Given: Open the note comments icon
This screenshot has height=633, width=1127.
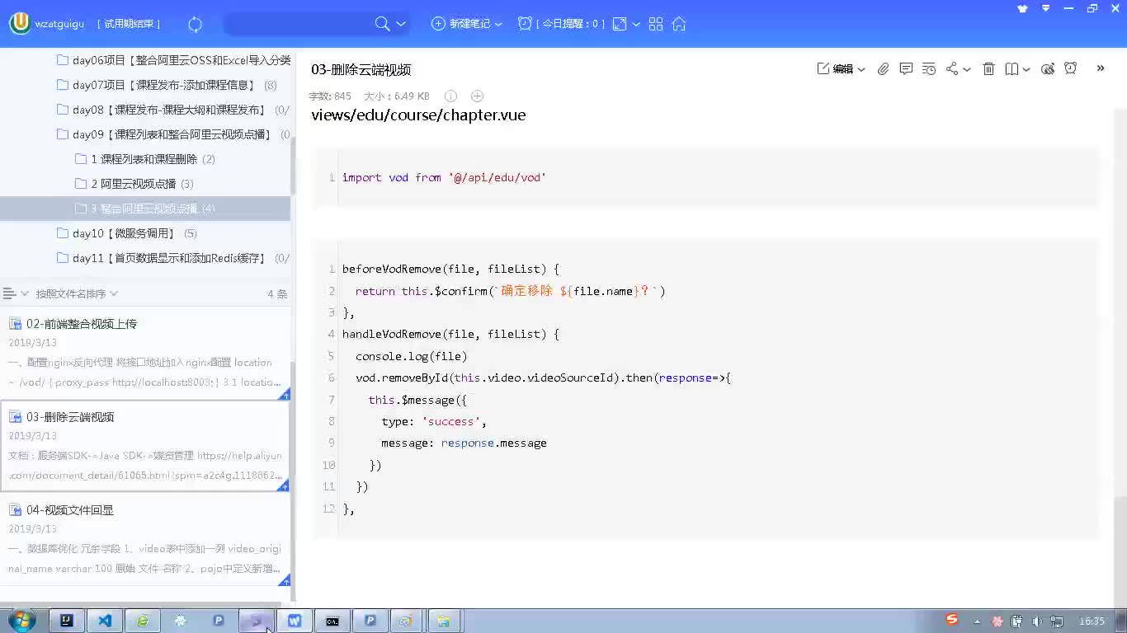Looking at the screenshot, I should point(906,69).
